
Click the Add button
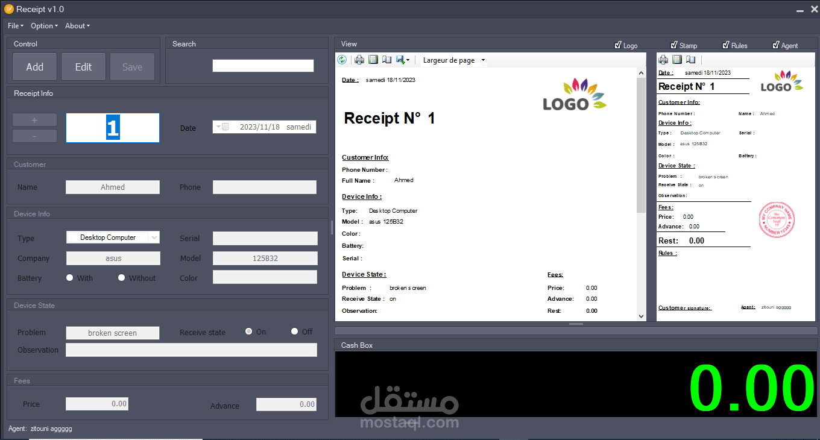(34, 66)
